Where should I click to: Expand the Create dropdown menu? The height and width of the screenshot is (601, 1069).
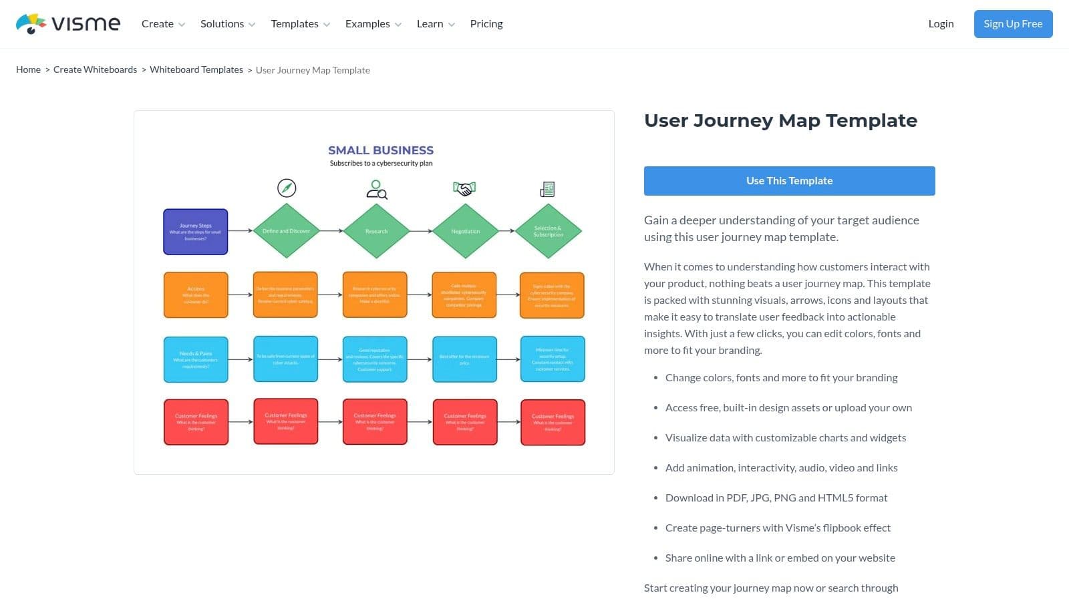tap(163, 24)
